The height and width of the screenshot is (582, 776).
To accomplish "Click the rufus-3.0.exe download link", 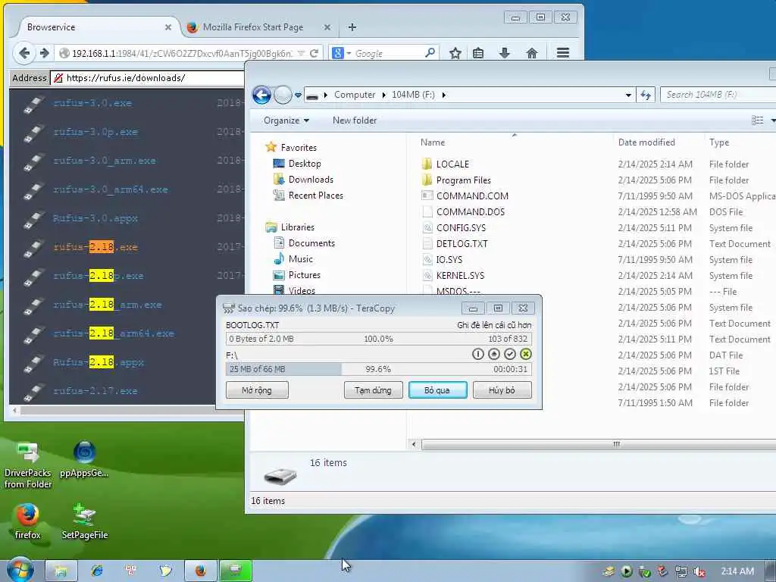I will click(x=92, y=103).
